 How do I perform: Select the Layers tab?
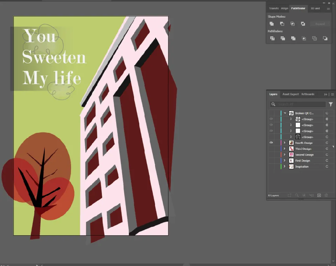(273, 94)
